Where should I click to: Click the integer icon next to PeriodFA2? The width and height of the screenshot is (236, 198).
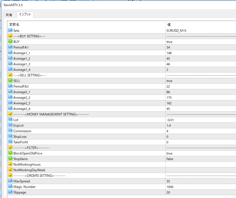[10, 86]
